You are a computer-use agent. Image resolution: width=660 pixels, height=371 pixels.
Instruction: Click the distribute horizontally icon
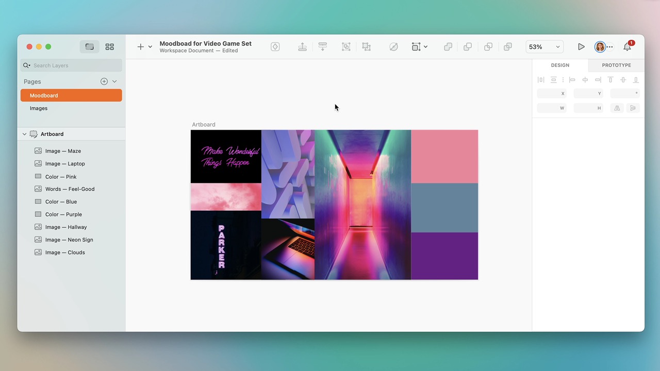pyautogui.click(x=541, y=80)
